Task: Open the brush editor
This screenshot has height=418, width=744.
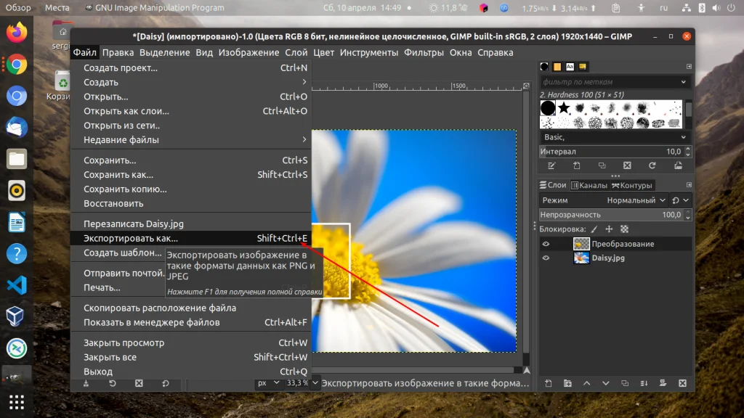Action: pos(552,165)
